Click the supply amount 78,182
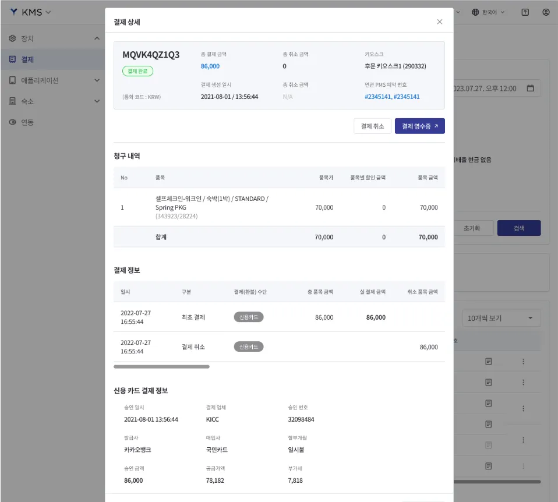This screenshot has height=502, width=558. (x=215, y=480)
